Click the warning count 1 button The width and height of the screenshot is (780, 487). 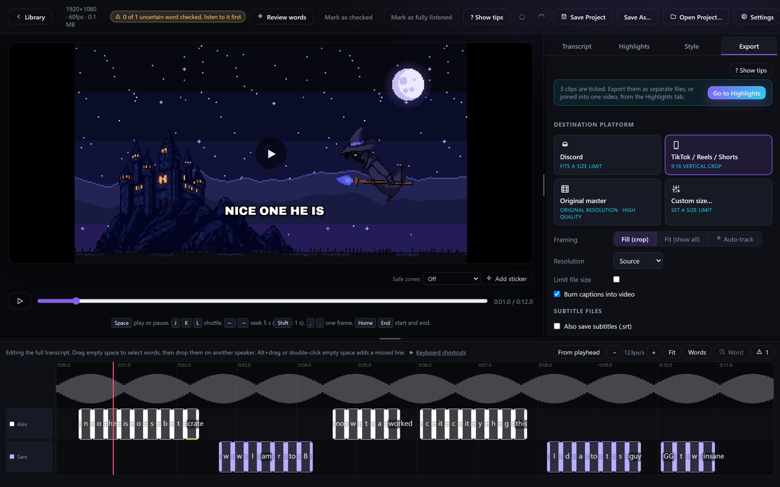(762, 352)
